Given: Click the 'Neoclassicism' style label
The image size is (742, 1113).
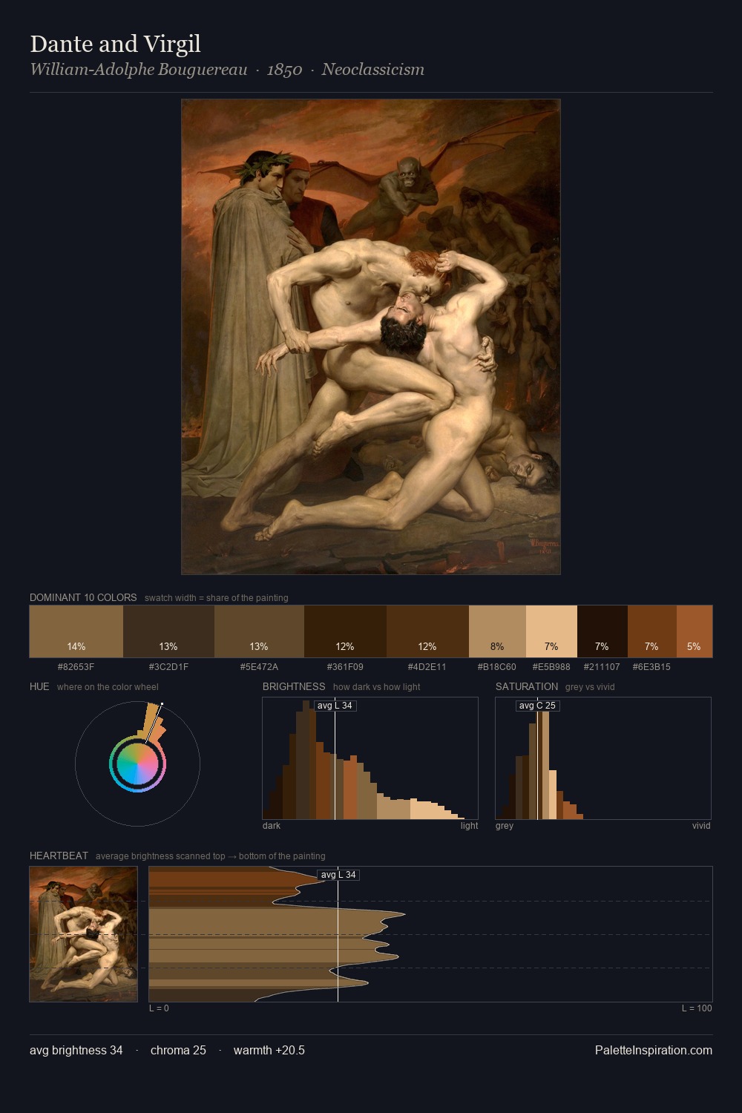Looking at the screenshot, I should (x=373, y=70).
